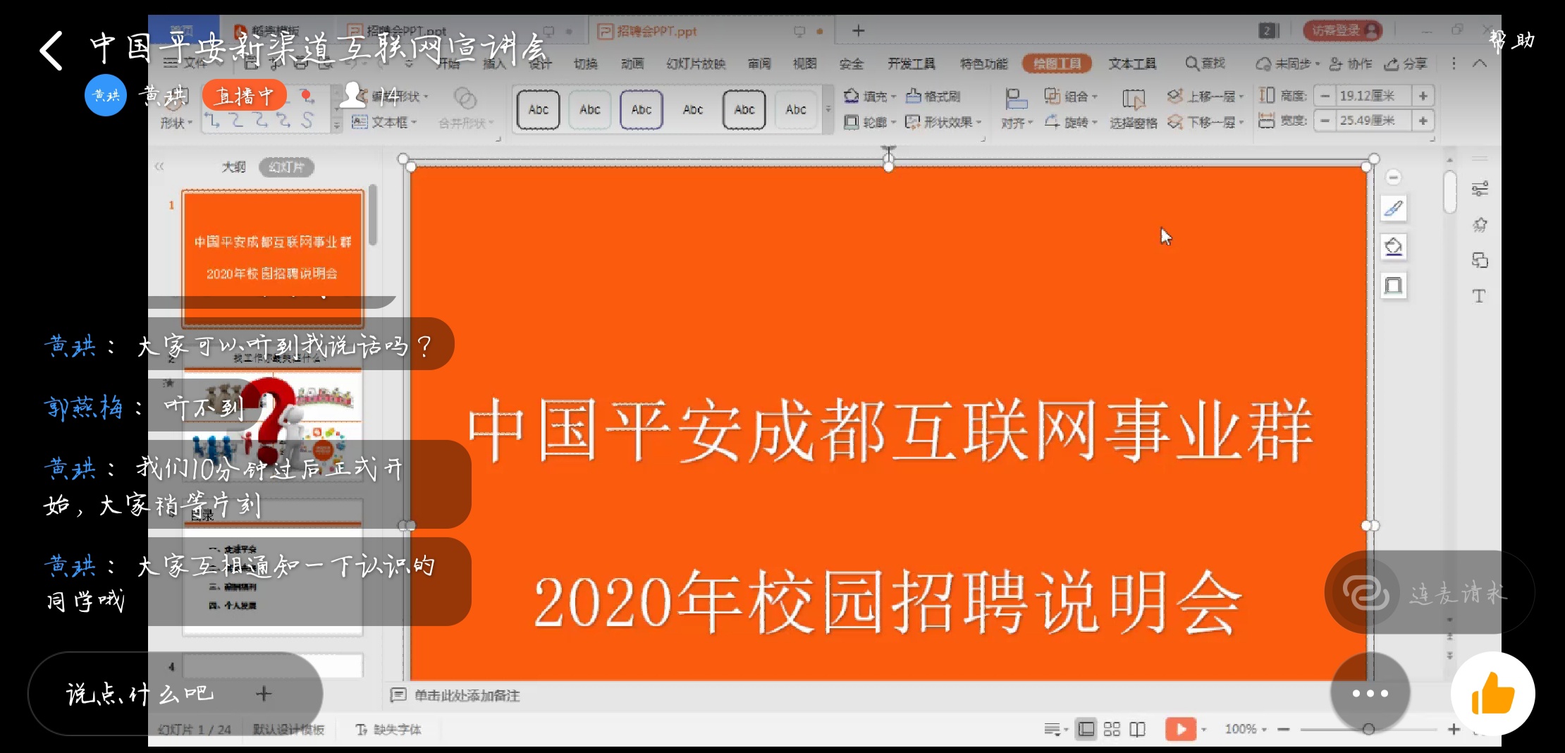This screenshot has width=1565, height=753.
Task: Open the 形状效果 shape effects dropdown
Action: [x=943, y=122]
